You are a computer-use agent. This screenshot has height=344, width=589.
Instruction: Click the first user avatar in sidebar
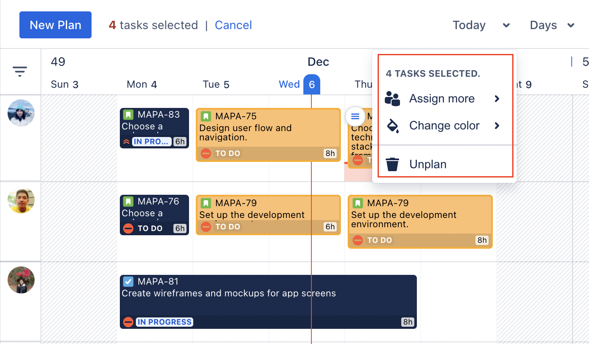[21, 113]
